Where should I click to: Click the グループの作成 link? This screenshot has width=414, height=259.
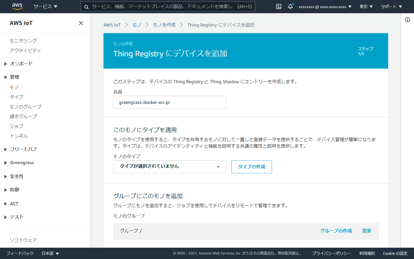tap(335, 231)
